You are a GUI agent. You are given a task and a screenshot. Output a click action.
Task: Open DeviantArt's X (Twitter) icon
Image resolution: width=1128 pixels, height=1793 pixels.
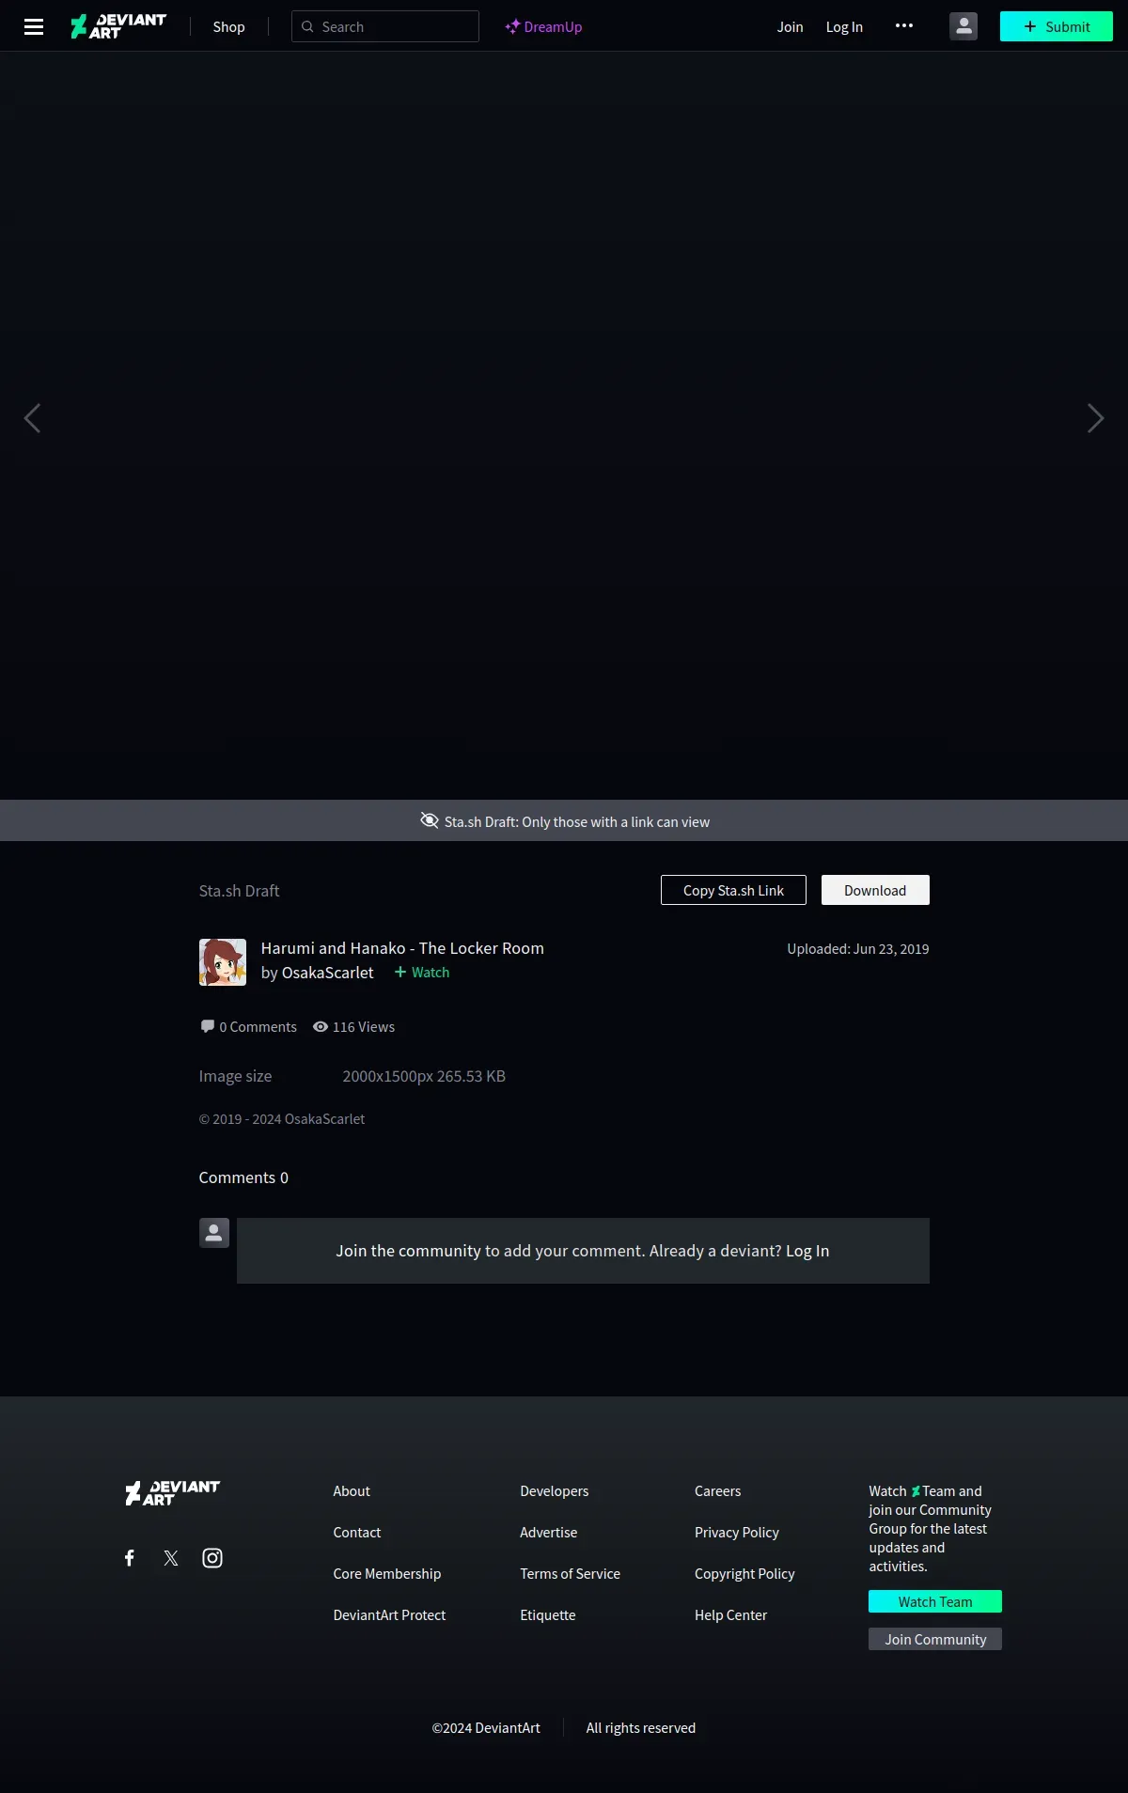(x=171, y=1558)
